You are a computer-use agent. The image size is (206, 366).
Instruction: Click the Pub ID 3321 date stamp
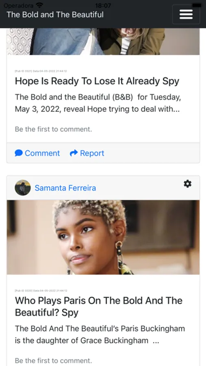tap(41, 71)
